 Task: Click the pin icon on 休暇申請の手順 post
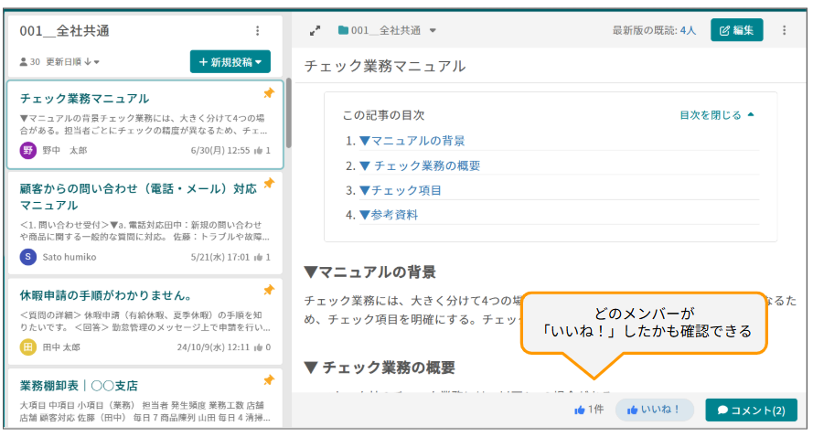269,290
